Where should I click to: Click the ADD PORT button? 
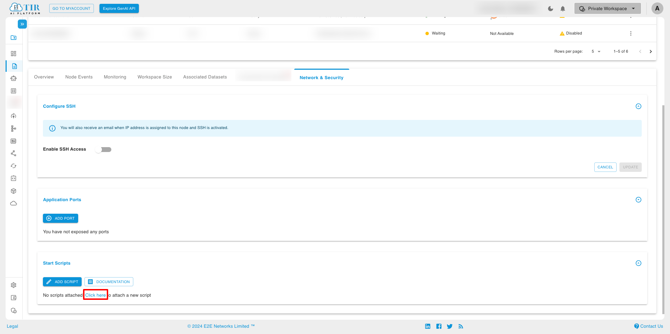tap(60, 219)
